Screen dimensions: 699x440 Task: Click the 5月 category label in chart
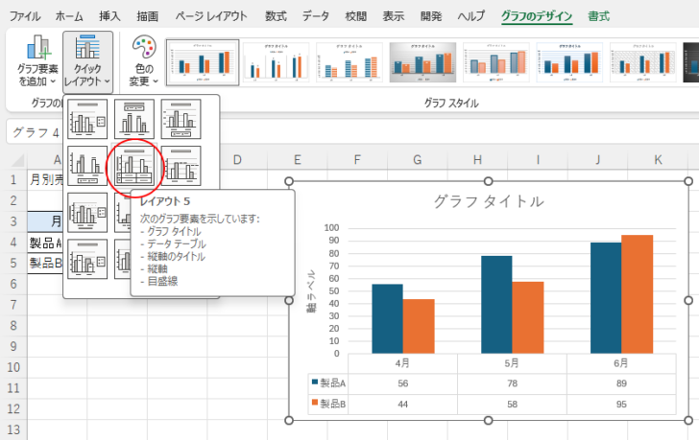click(x=512, y=363)
